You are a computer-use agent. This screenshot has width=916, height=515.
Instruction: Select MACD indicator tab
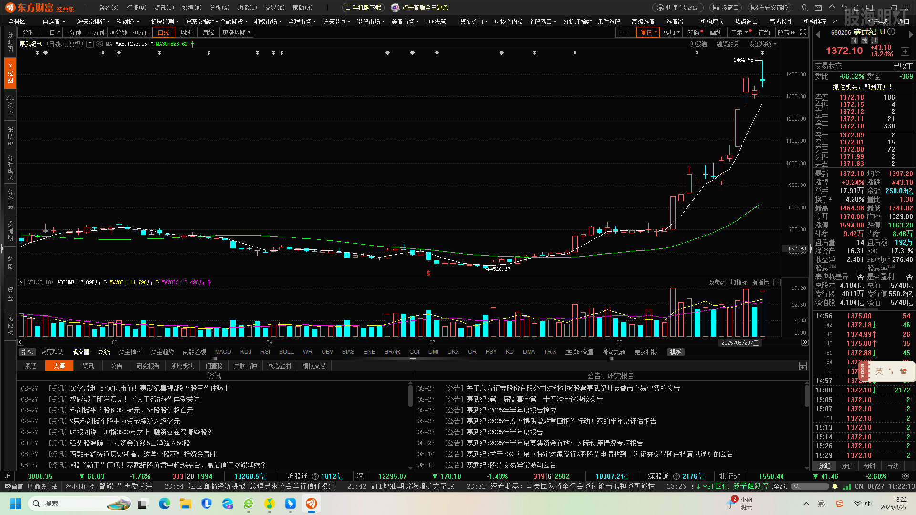pyautogui.click(x=223, y=352)
